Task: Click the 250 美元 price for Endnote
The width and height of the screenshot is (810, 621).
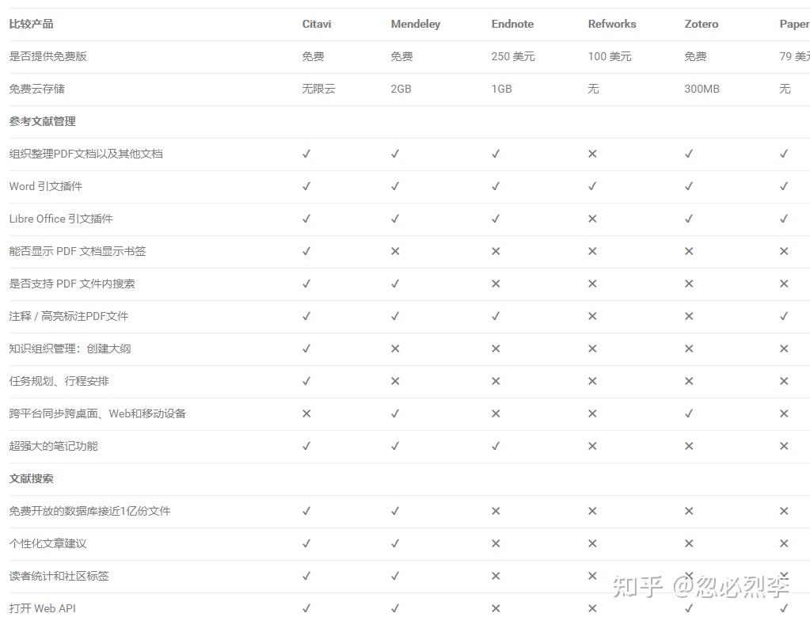Action: click(513, 56)
